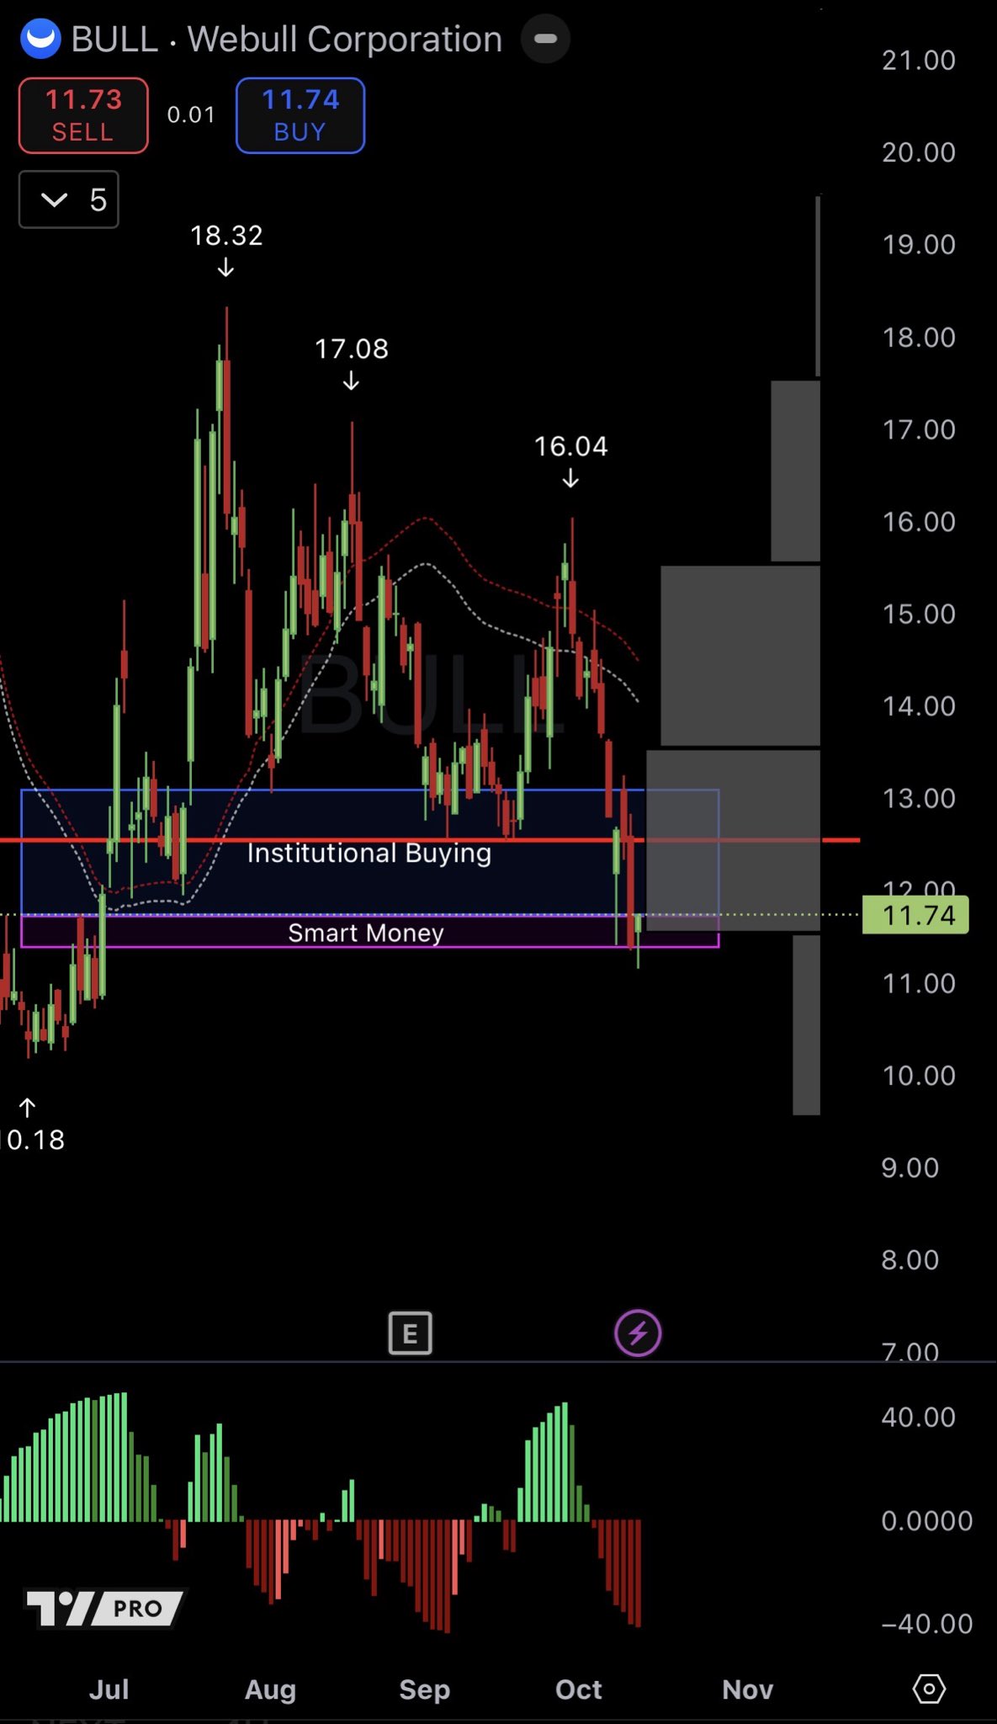Open the purple lightning bolt event marker
The height and width of the screenshot is (1724, 997).
click(638, 1333)
